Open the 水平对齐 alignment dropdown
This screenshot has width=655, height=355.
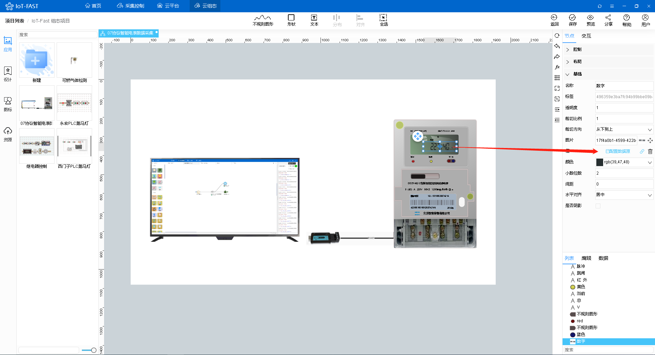624,195
